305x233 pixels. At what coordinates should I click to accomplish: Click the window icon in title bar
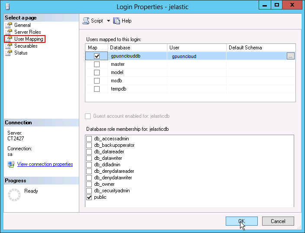click(x=8, y=6)
